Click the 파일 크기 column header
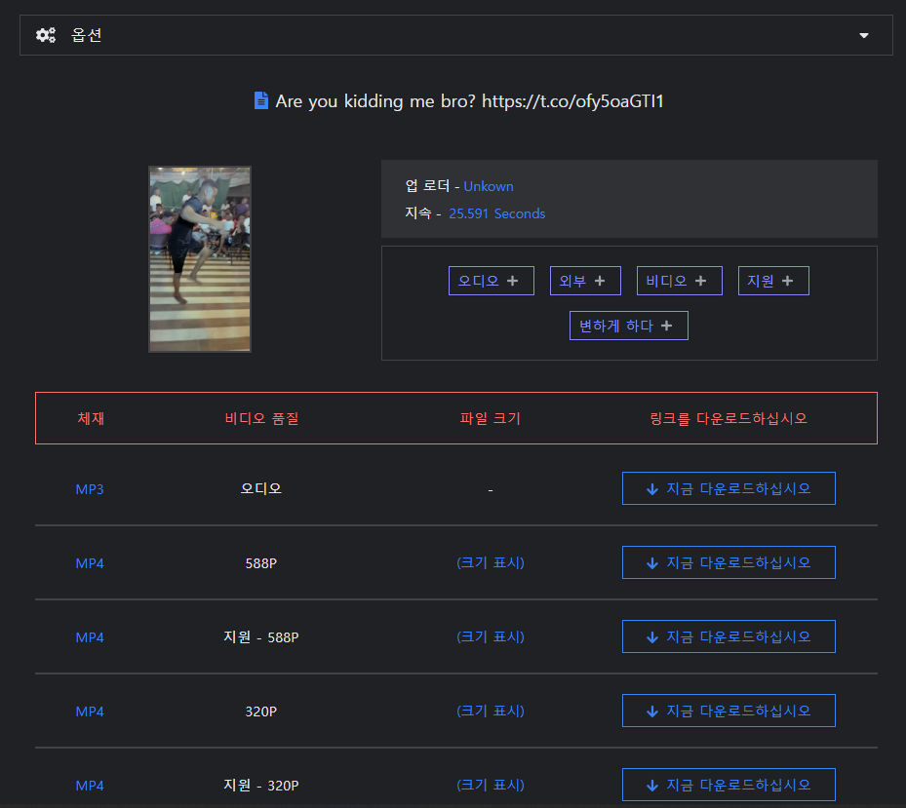The image size is (906, 808). tap(491, 418)
